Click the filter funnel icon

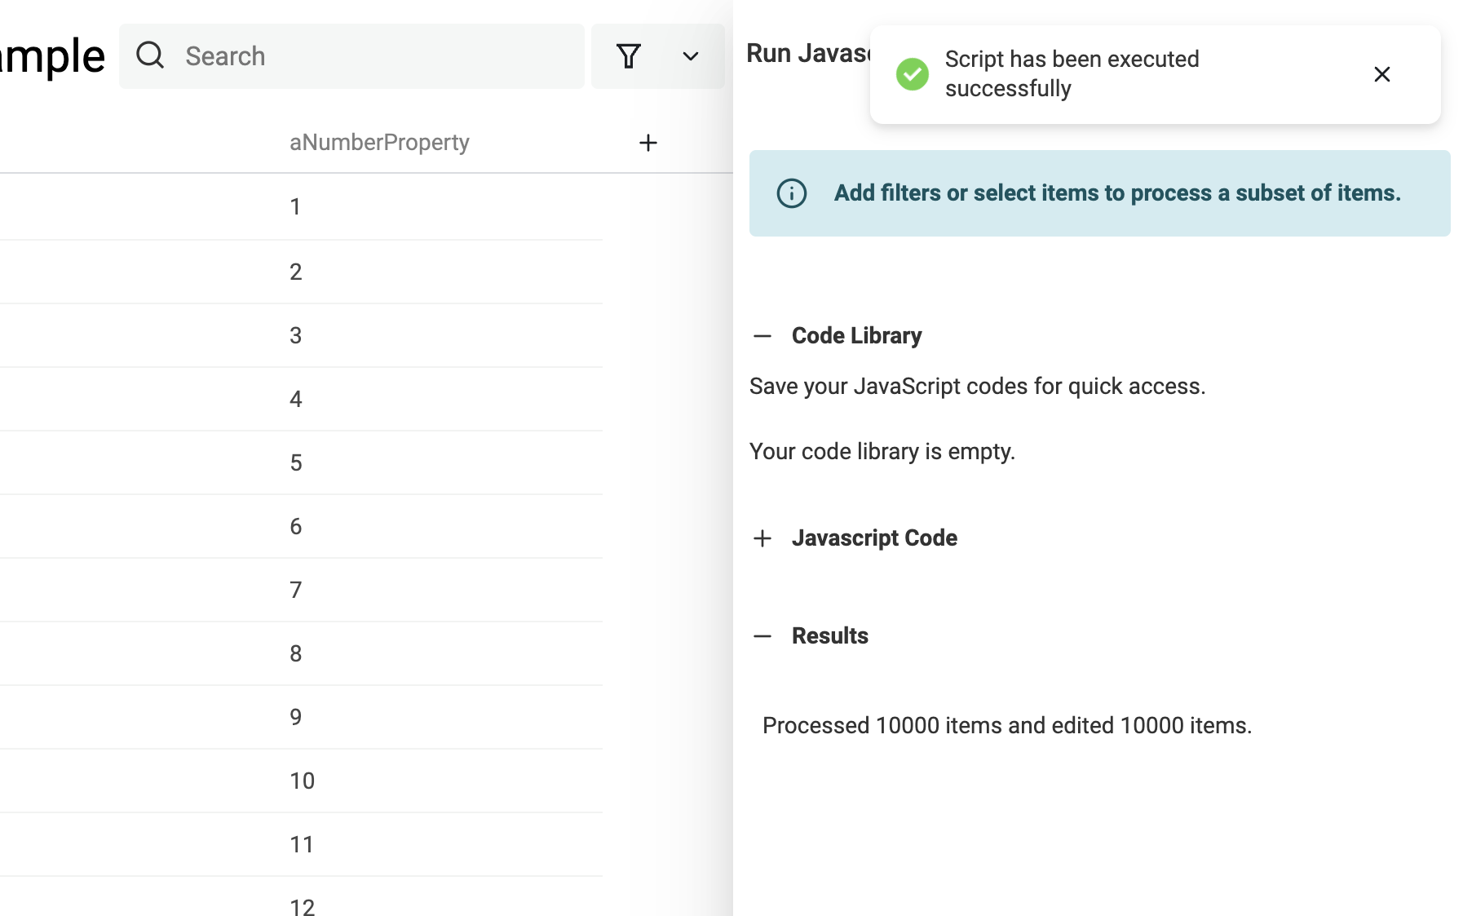[628, 56]
